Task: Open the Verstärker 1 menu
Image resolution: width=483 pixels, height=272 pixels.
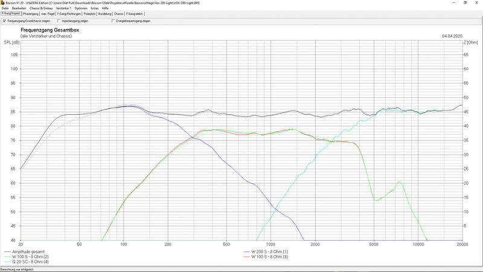Action: click(x=63, y=8)
